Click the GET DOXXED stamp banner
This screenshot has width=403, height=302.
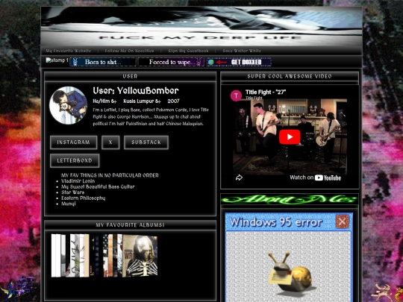coord(239,62)
